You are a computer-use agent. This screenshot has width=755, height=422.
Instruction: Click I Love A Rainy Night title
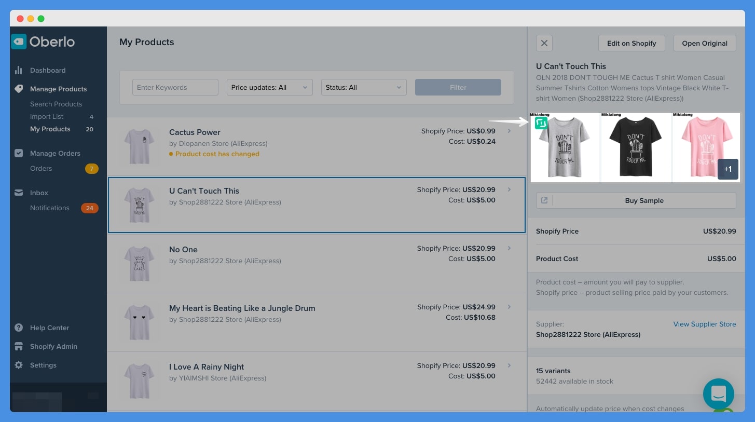[x=207, y=367]
